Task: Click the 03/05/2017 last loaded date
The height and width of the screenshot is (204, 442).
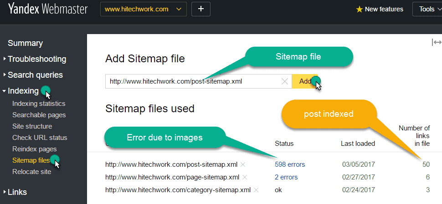Action: [x=359, y=164]
